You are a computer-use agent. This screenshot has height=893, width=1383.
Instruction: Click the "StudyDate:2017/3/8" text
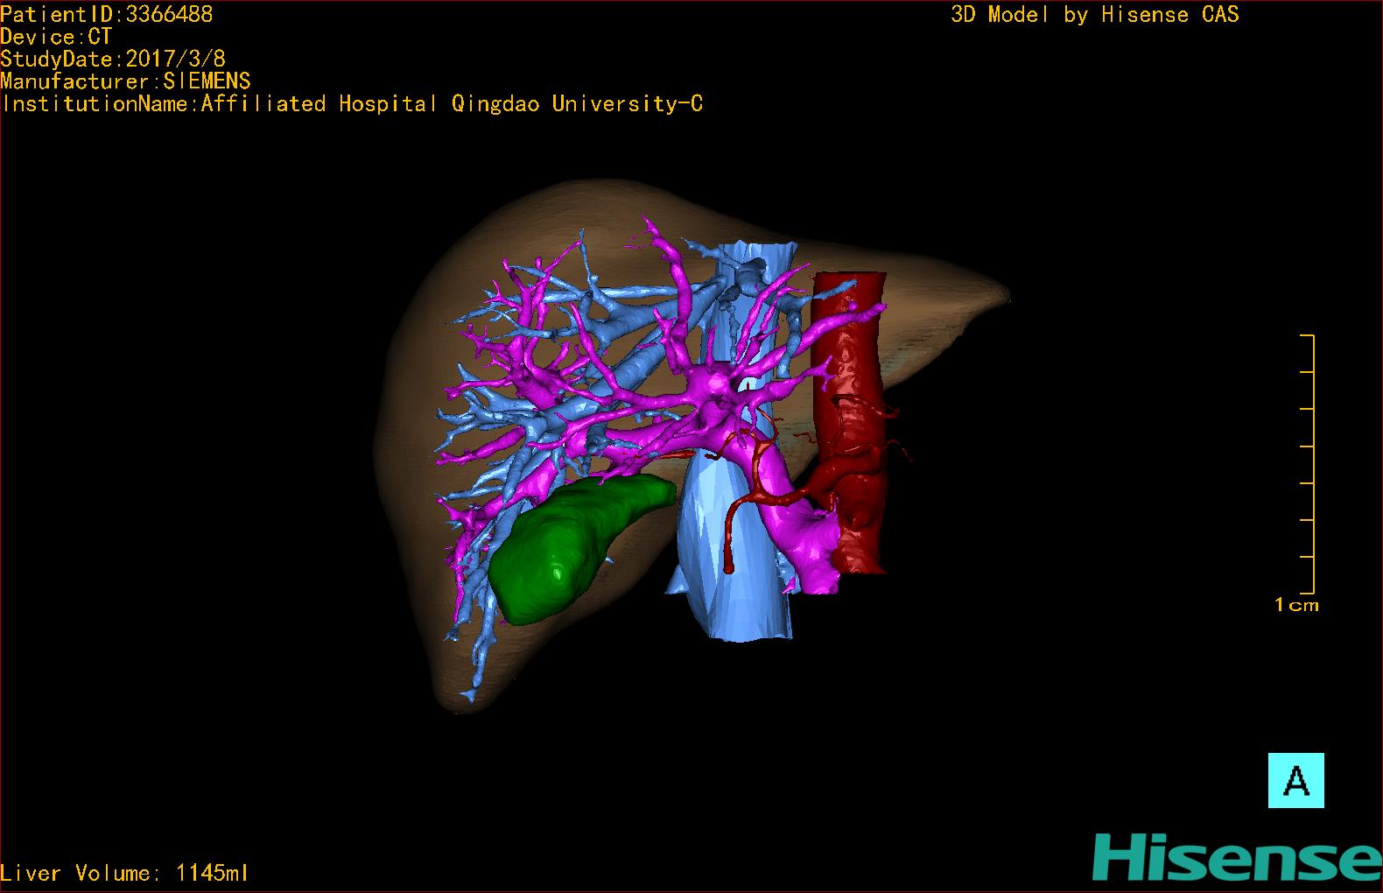click(113, 59)
